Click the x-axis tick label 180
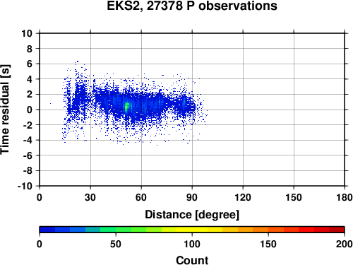Screen dimensions: 353x265 click(x=345, y=197)
